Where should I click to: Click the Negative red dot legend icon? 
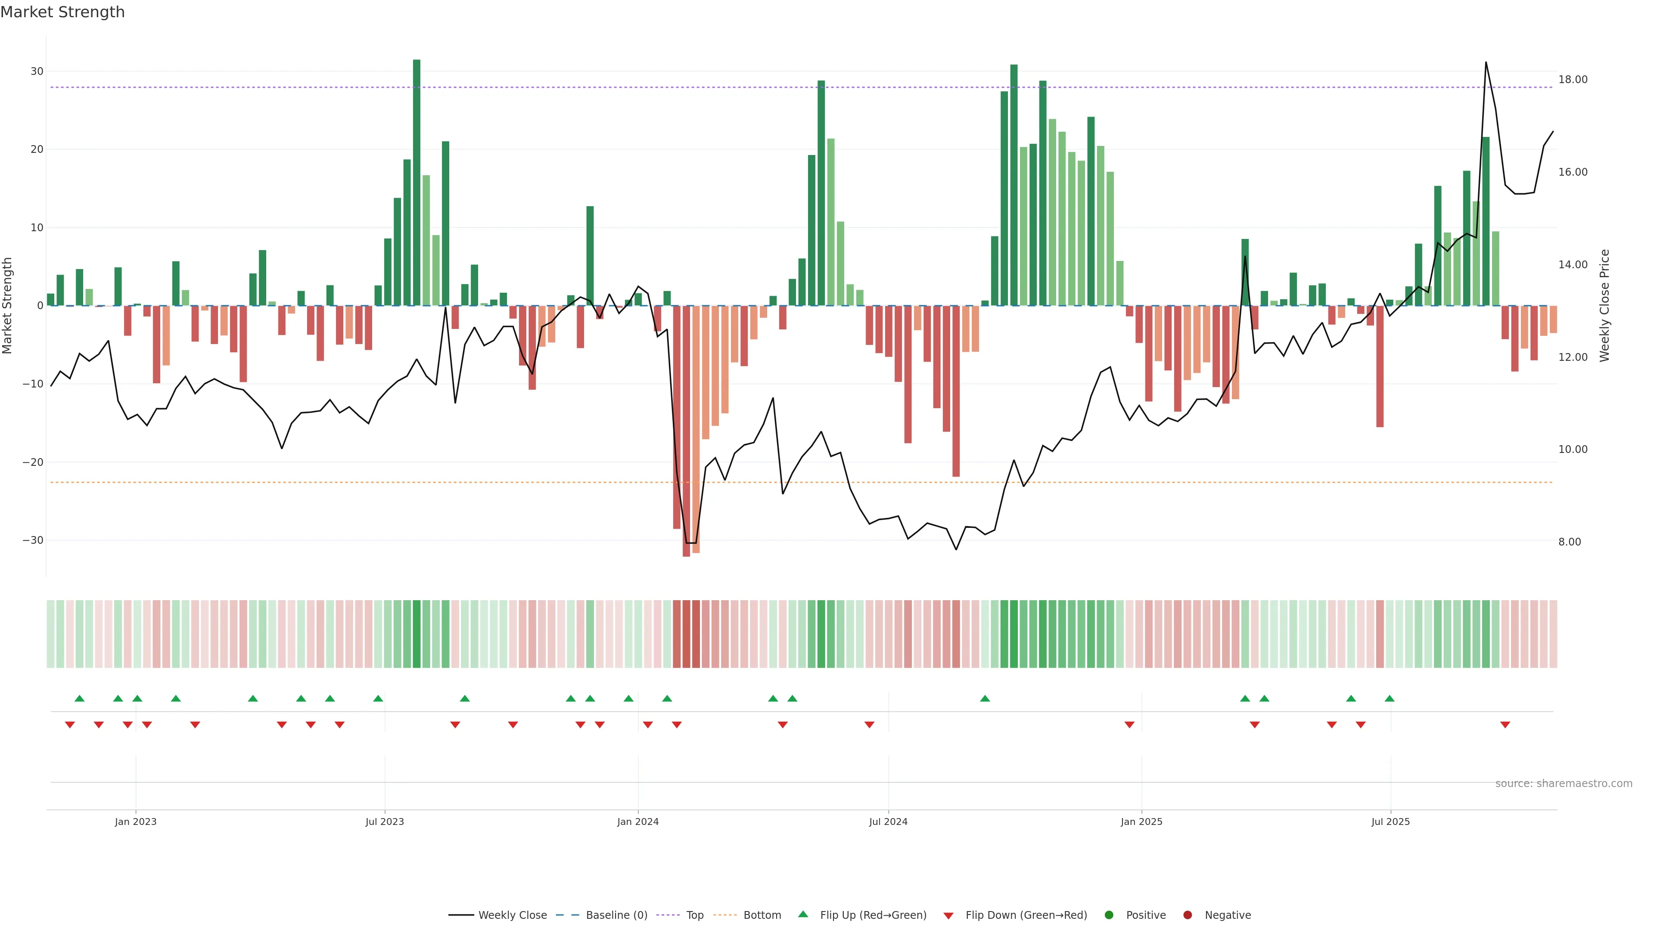1187,915
